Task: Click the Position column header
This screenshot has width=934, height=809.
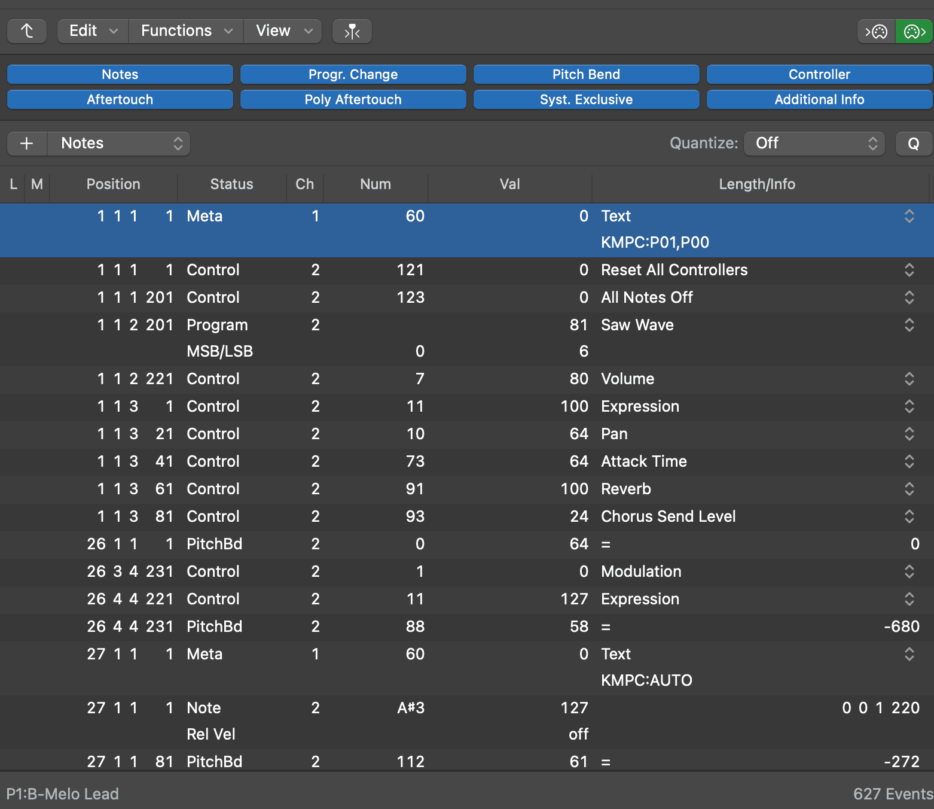Action: click(114, 184)
